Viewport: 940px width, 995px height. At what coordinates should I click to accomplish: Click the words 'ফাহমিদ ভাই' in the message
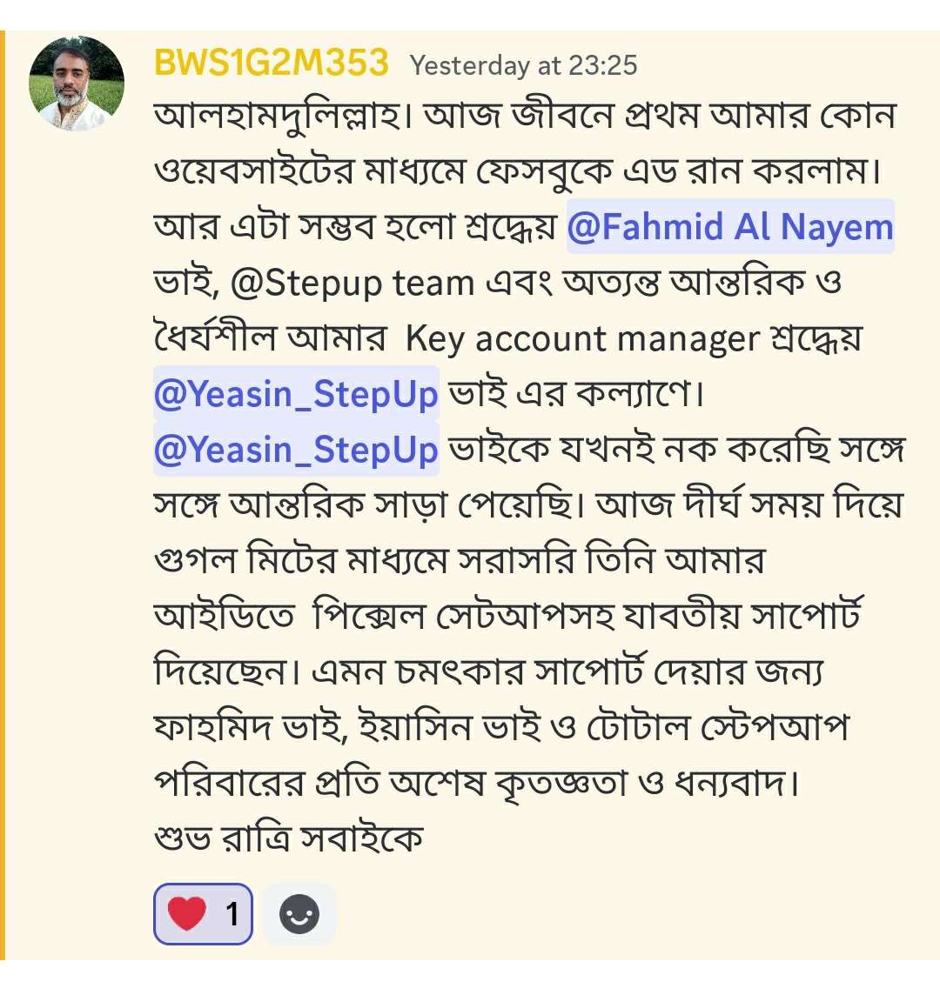click(x=251, y=727)
